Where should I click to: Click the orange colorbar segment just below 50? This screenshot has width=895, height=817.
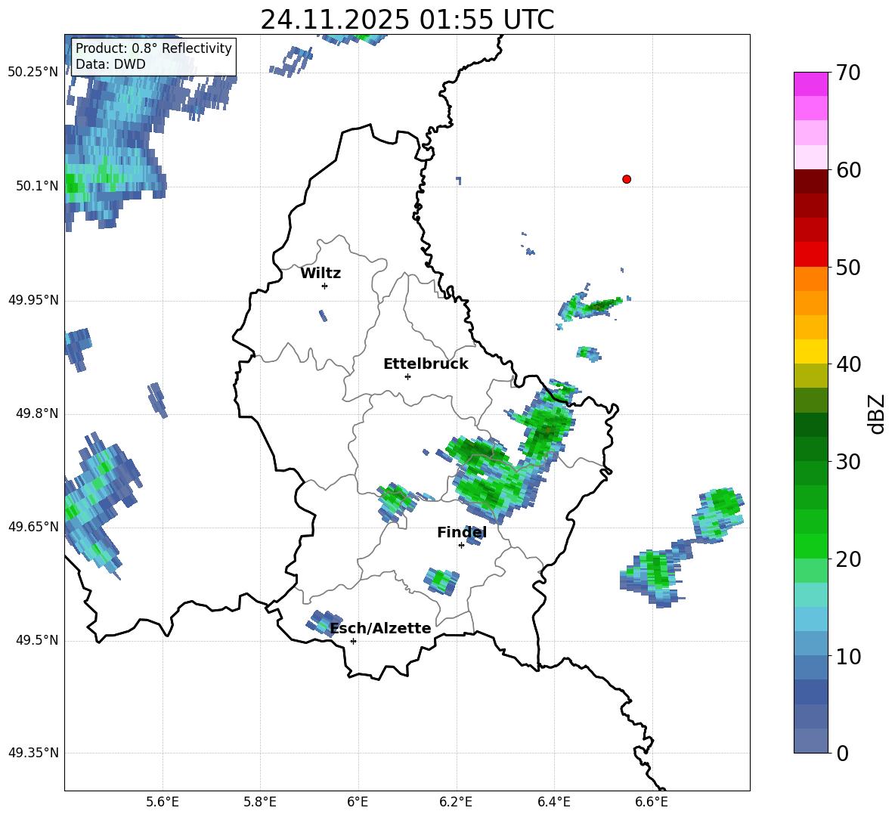(x=810, y=279)
